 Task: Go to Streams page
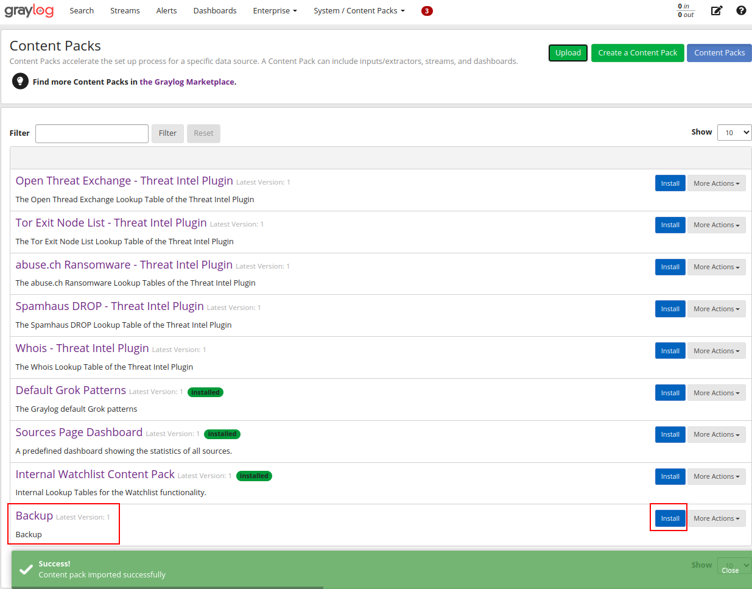(125, 11)
